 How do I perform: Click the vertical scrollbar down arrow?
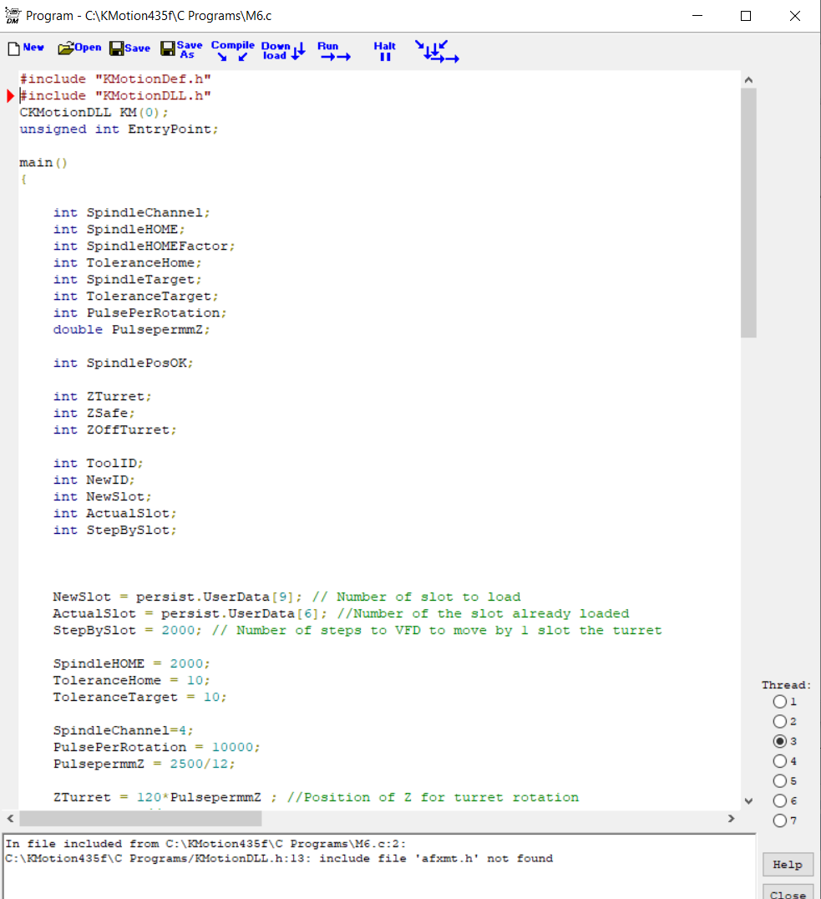click(x=748, y=800)
